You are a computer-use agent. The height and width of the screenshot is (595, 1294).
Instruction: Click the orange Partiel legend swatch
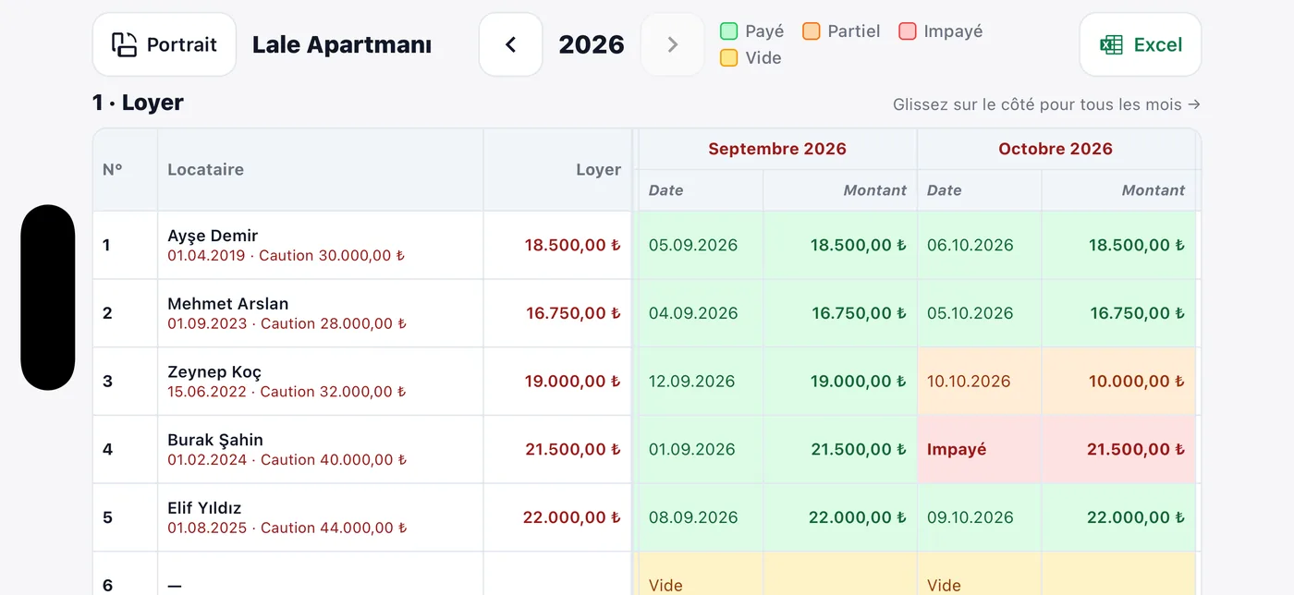pyautogui.click(x=812, y=31)
